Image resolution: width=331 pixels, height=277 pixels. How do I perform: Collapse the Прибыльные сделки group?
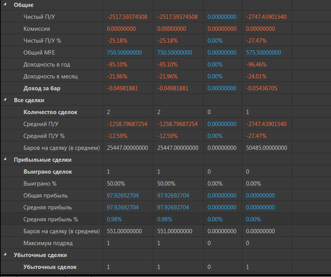click(x=5, y=160)
